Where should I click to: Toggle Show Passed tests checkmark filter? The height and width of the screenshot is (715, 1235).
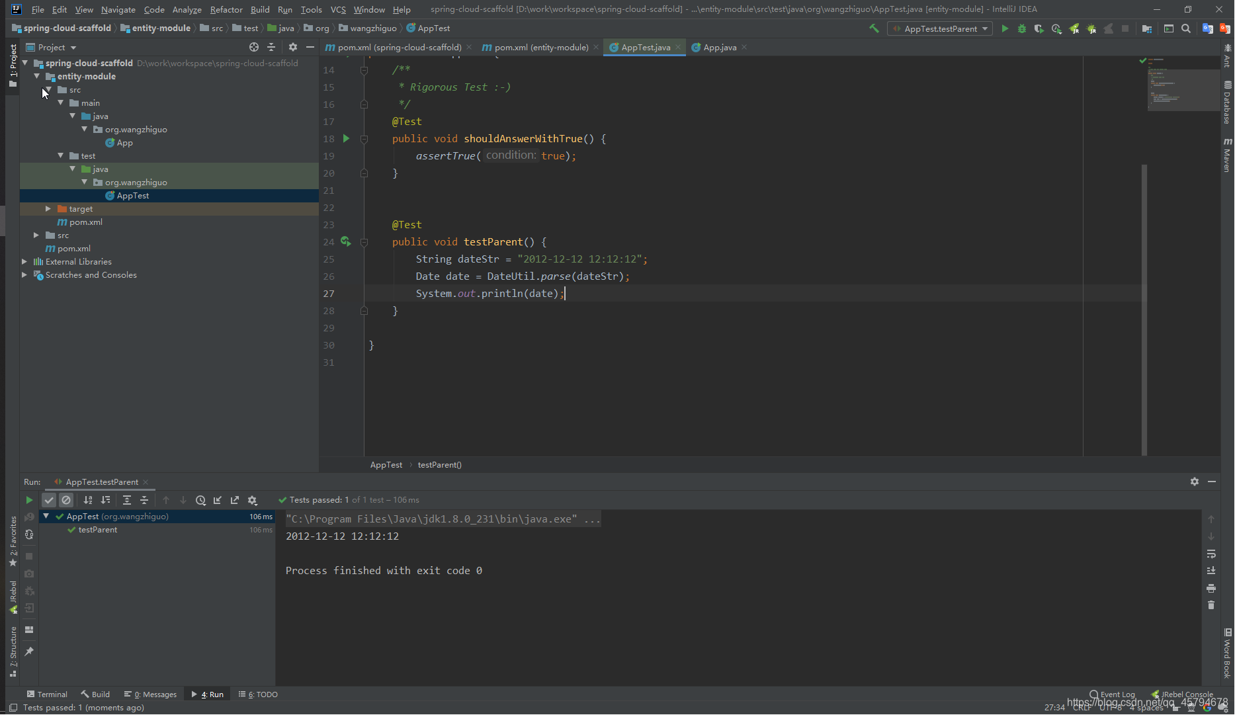tap(49, 500)
